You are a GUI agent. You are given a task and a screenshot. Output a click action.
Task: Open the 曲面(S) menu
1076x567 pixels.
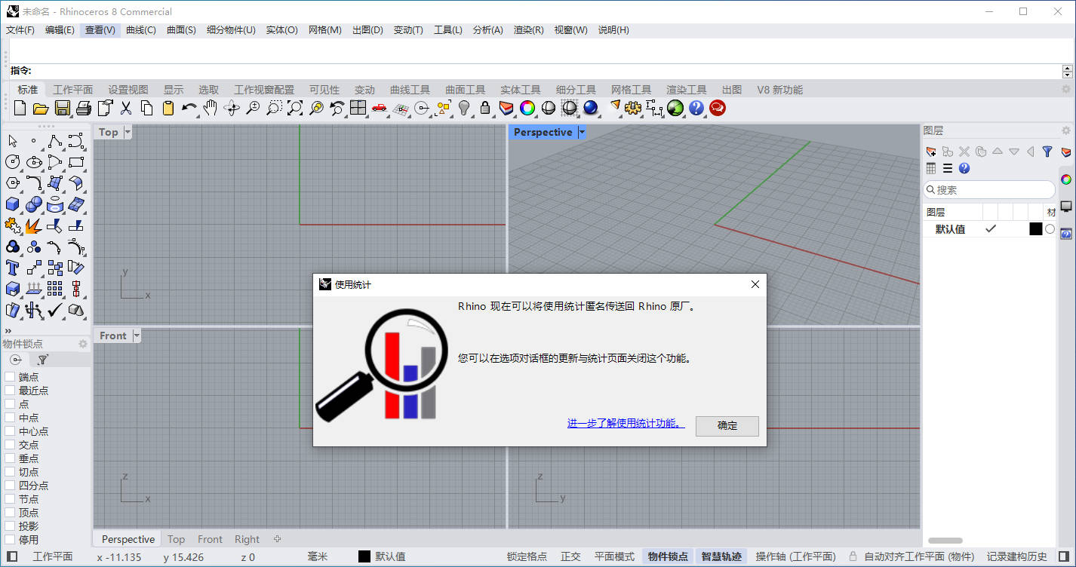click(181, 30)
